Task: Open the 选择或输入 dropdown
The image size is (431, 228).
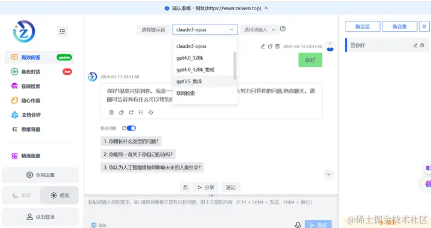Action: pos(259,30)
